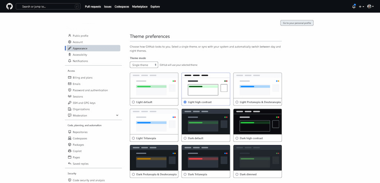This screenshot has height=183, width=380.
Task: Click the SSH and GPG keys key icon
Action: pos(69,103)
